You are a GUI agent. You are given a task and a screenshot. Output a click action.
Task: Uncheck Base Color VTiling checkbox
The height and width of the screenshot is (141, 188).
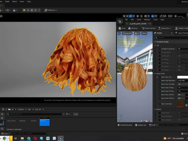tap(159, 91)
